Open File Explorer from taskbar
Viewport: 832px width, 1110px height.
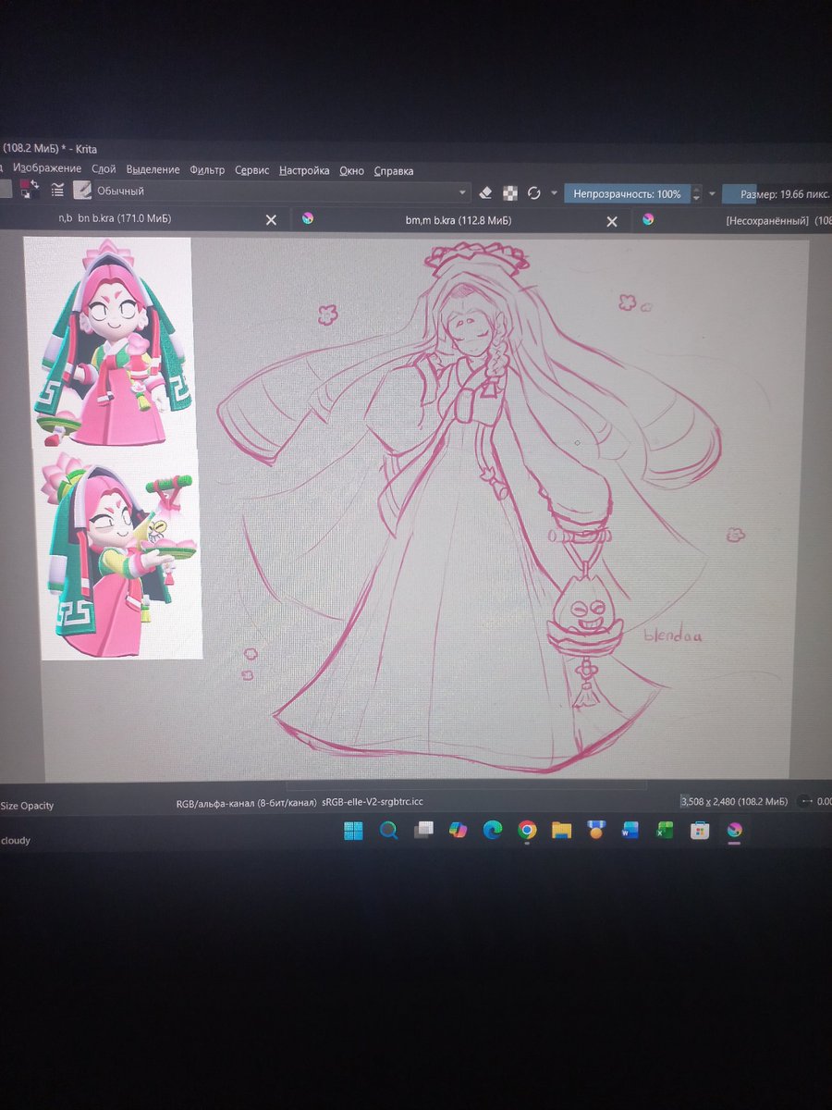561,831
